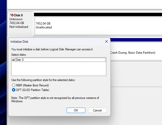Click the Not Initialized status text
The image size is (162, 125).
point(19,27)
